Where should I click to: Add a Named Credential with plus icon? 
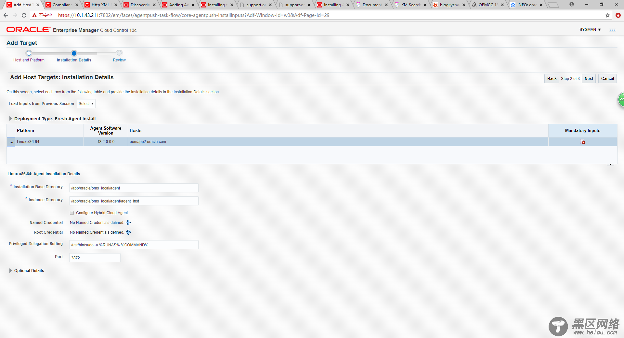pos(128,223)
